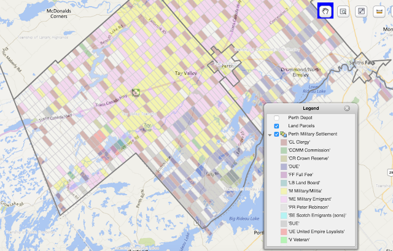Click the 'UE United Empire Loyalists' swatch
The width and height of the screenshot is (393, 251).
284,232
